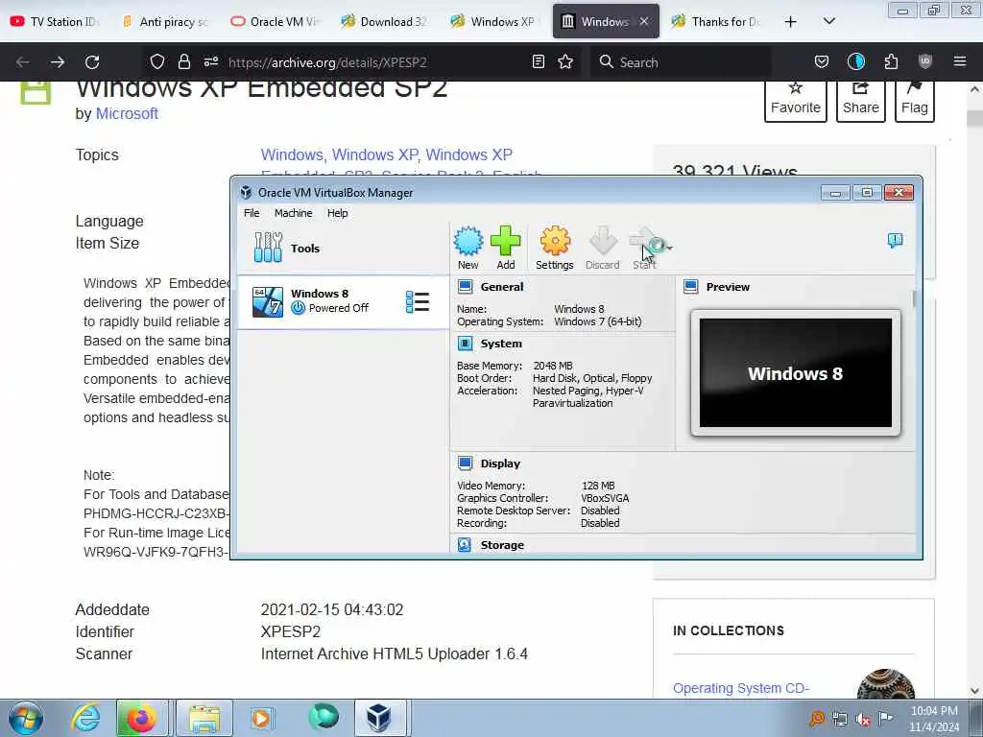Click the Remote Desktop Server Disabled value
983x737 pixels.
(600, 511)
